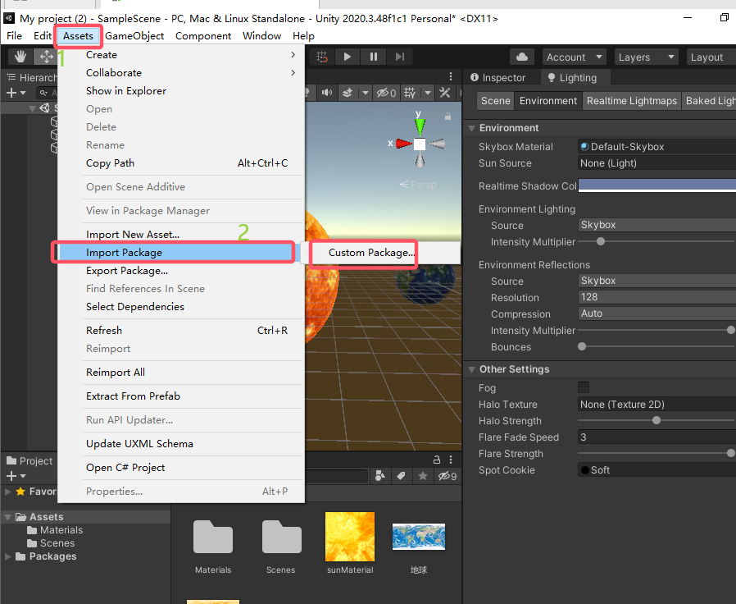
Task: Open Environment Lighting Source dropdown
Action: tap(656, 225)
